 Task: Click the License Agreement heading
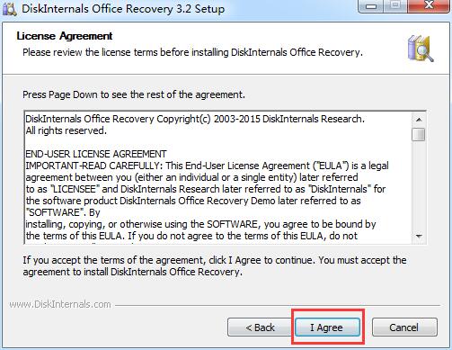click(65, 36)
